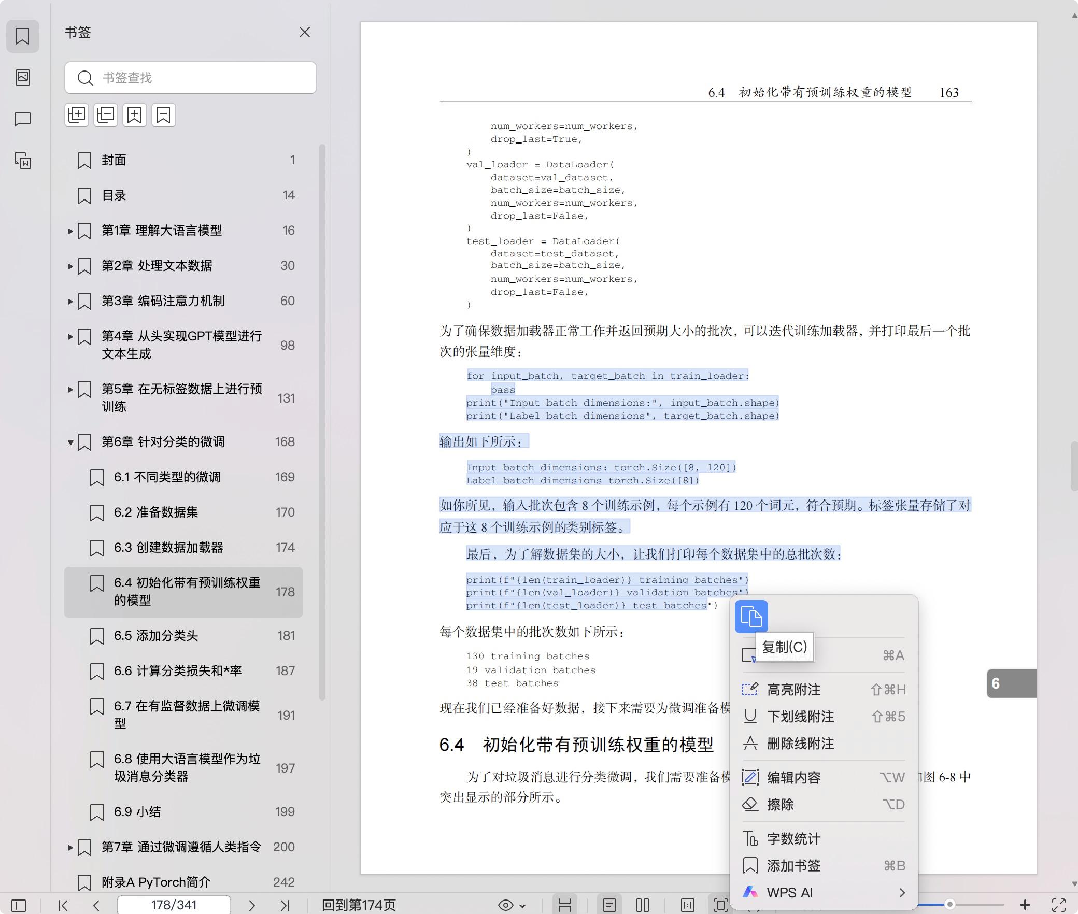Screen dimensions: 1078x914
Task: Click the add bookmark toolbar icon
Action: pyautogui.click(x=135, y=115)
